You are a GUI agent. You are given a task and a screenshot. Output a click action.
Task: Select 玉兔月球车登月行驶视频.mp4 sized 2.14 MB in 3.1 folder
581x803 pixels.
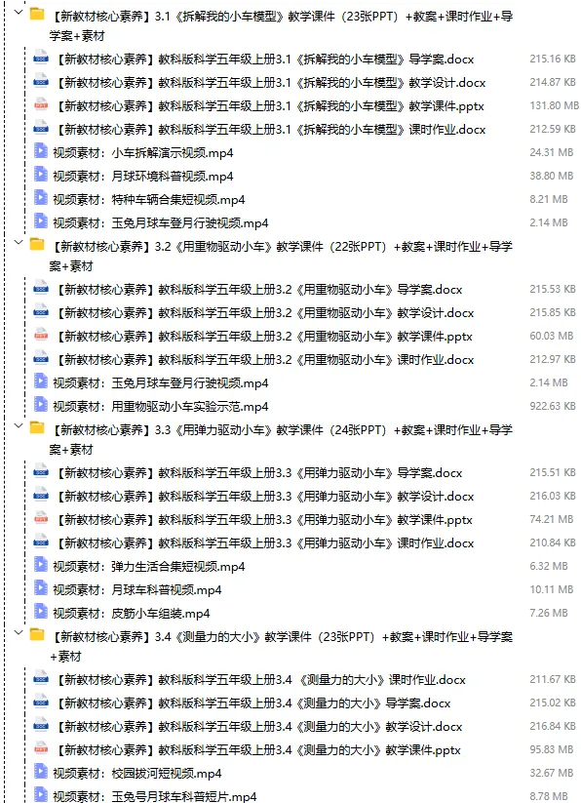[161, 222]
